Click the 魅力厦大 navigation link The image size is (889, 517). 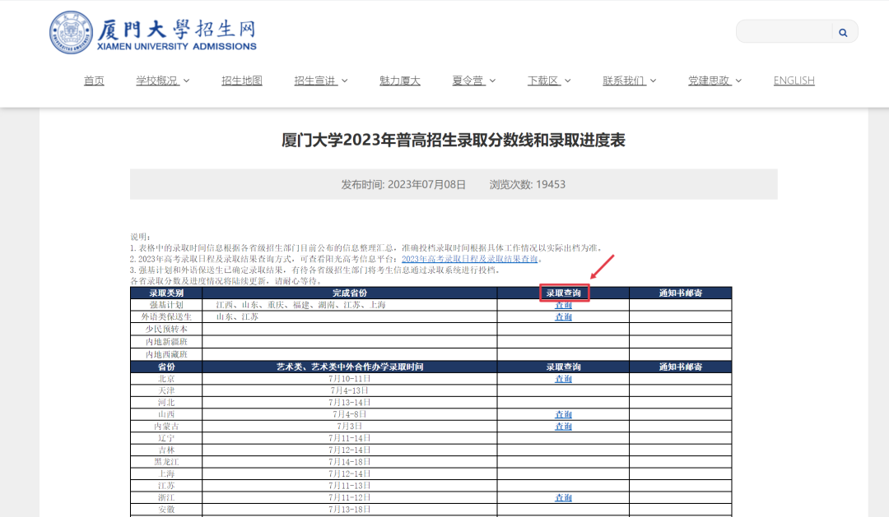point(399,80)
